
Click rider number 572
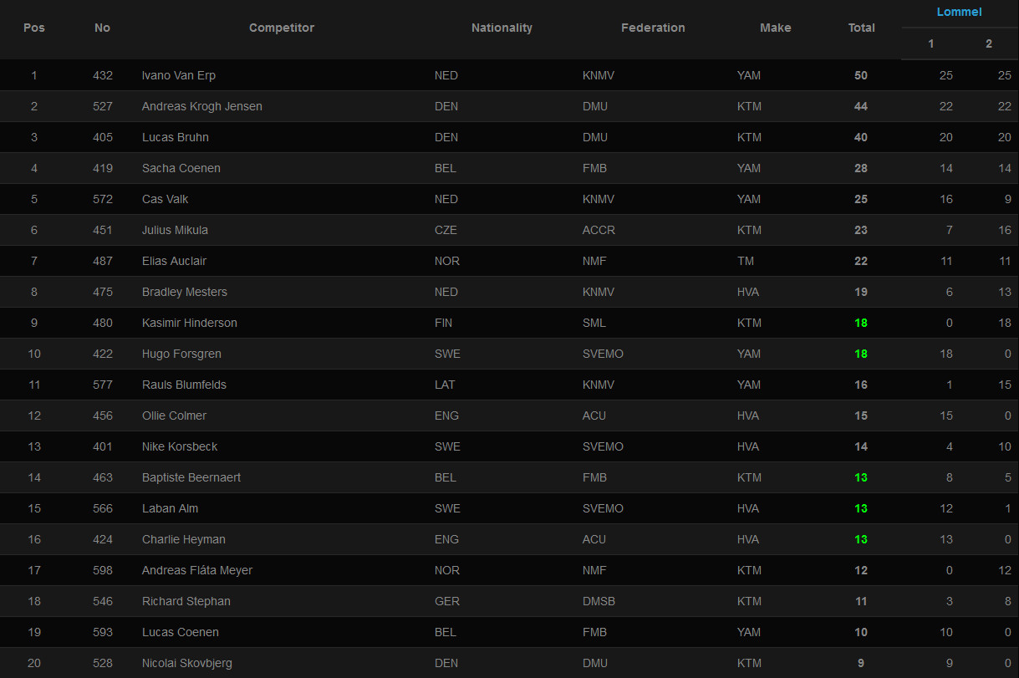click(x=103, y=199)
